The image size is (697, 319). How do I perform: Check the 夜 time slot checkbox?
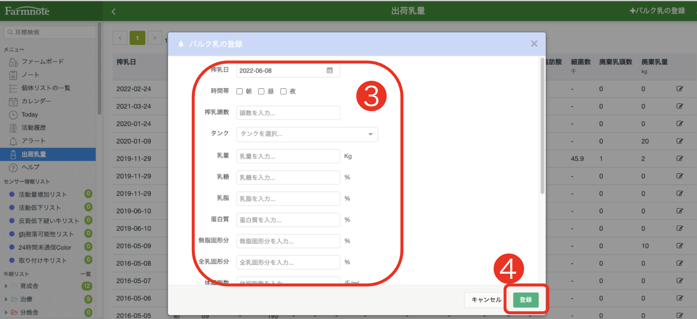coord(283,92)
